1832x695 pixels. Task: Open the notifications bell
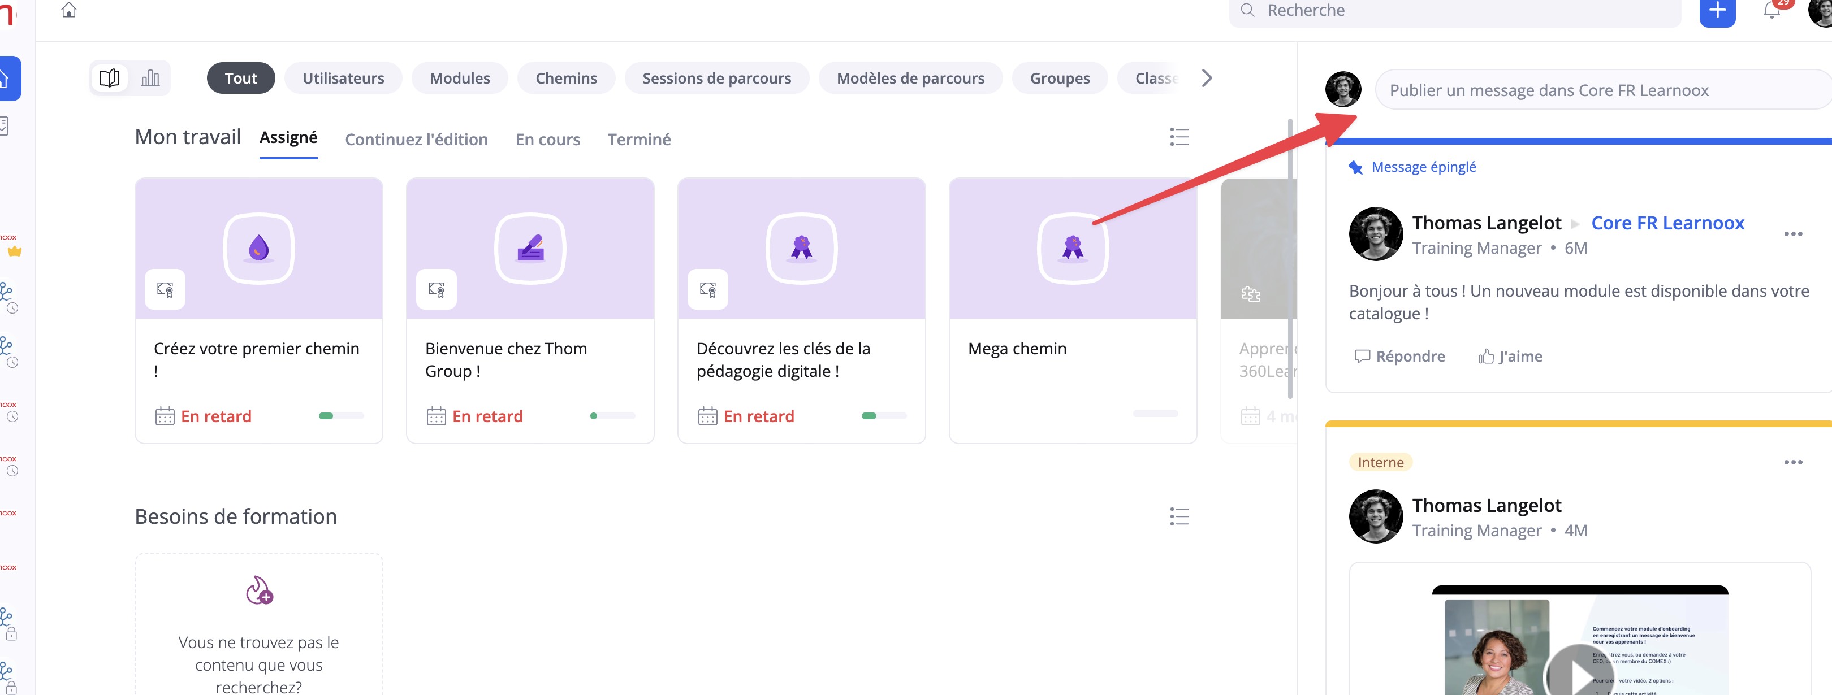click(x=1771, y=10)
